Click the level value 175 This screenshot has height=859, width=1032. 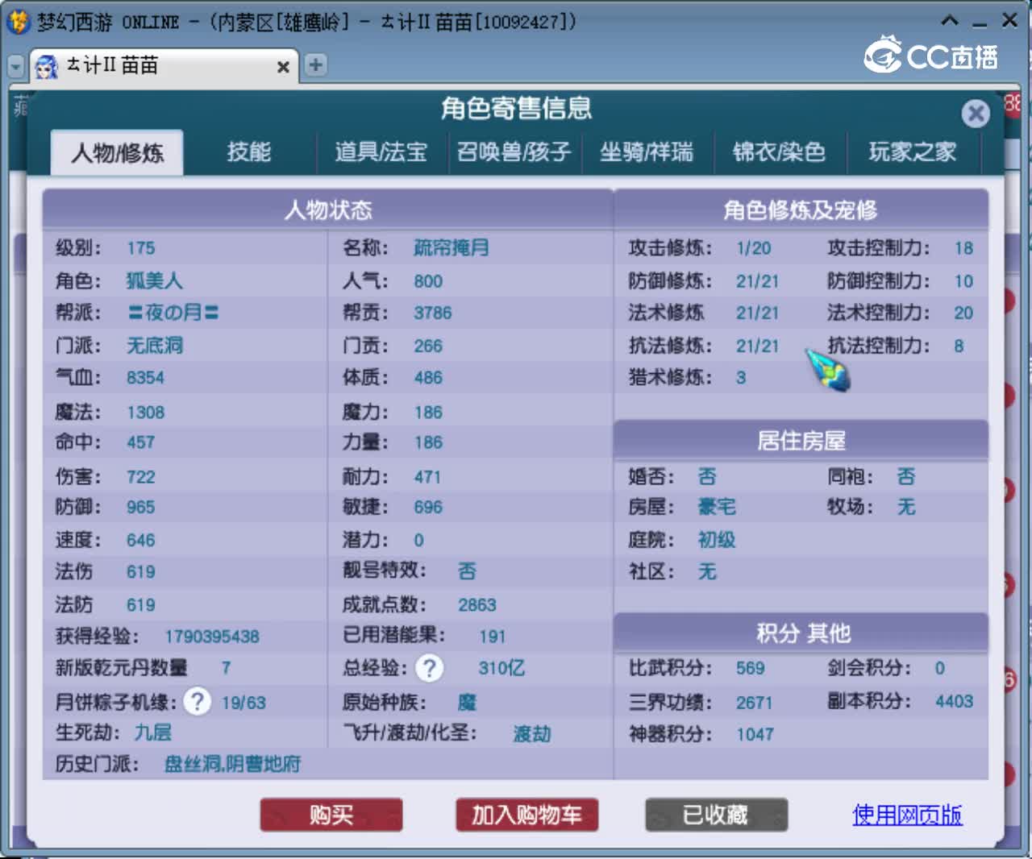[141, 248]
